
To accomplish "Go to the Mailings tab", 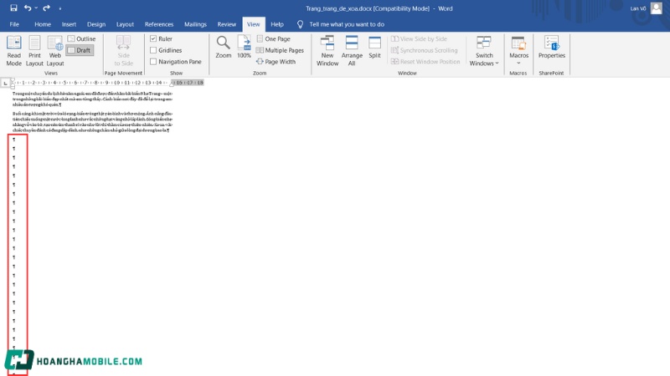I will pyautogui.click(x=195, y=24).
